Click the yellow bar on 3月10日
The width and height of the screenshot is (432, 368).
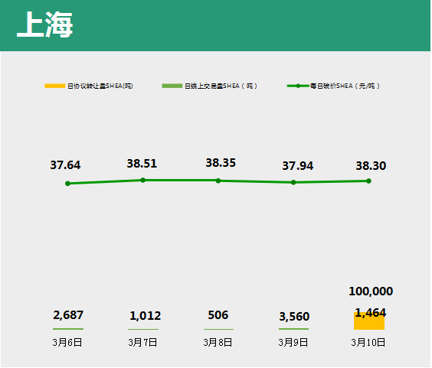coord(369,321)
